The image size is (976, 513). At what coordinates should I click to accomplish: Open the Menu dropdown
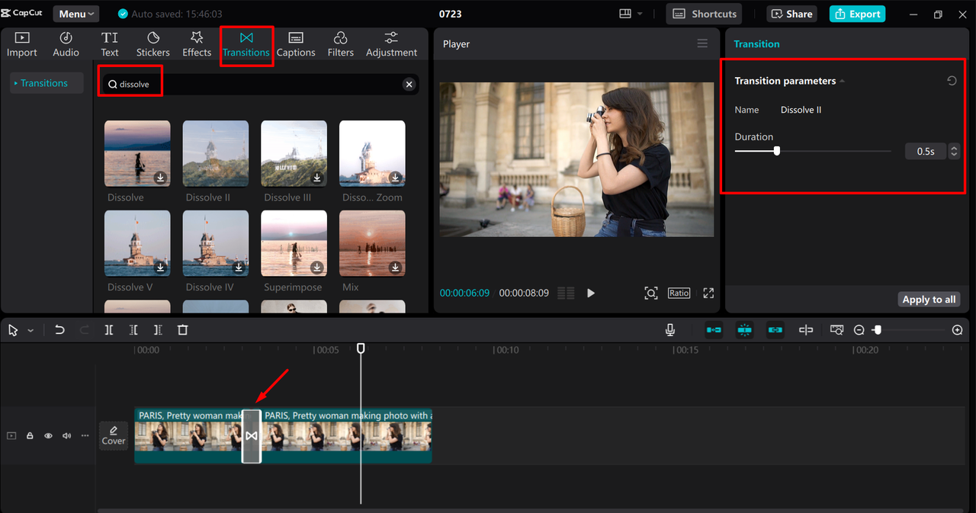77,14
